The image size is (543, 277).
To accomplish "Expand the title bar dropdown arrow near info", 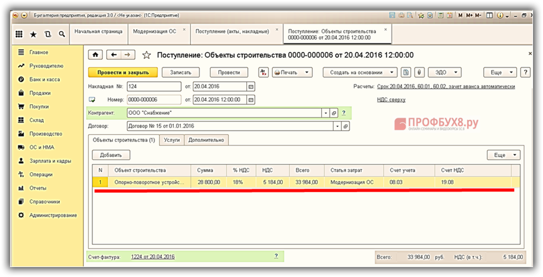I will (x=507, y=15).
